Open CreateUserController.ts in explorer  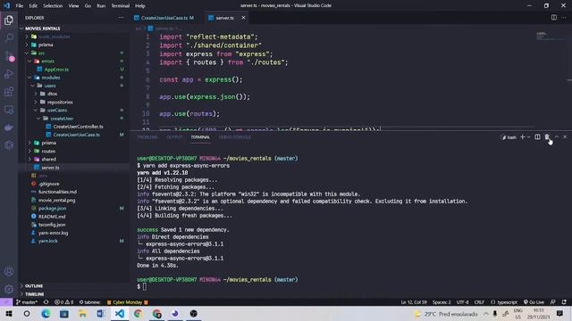(78, 127)
